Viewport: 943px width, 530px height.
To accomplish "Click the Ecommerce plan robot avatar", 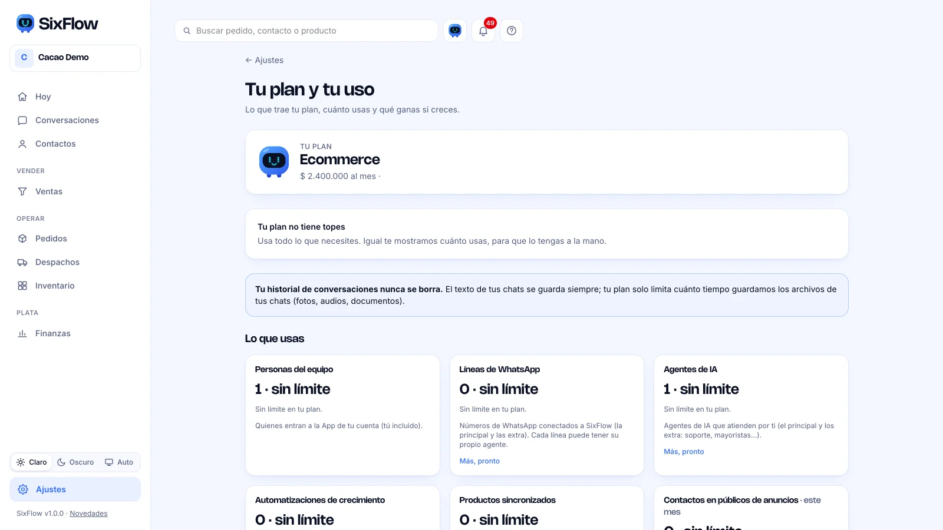I will 274,162.
